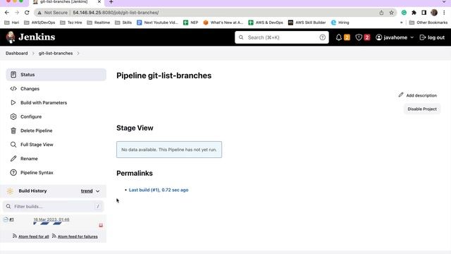Open Atom feed for failures
Viewport: 451px width, 254px height.
(78, 236)
